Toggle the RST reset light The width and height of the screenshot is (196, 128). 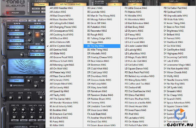click(37, 34)
